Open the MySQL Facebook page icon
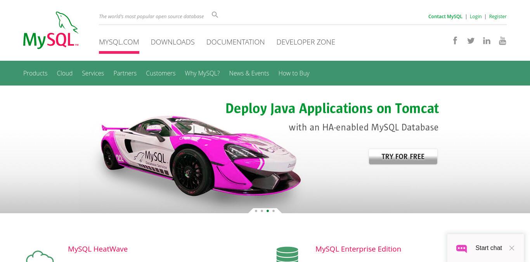The height and width of the screenshot is (262, 530). point(455,41)
